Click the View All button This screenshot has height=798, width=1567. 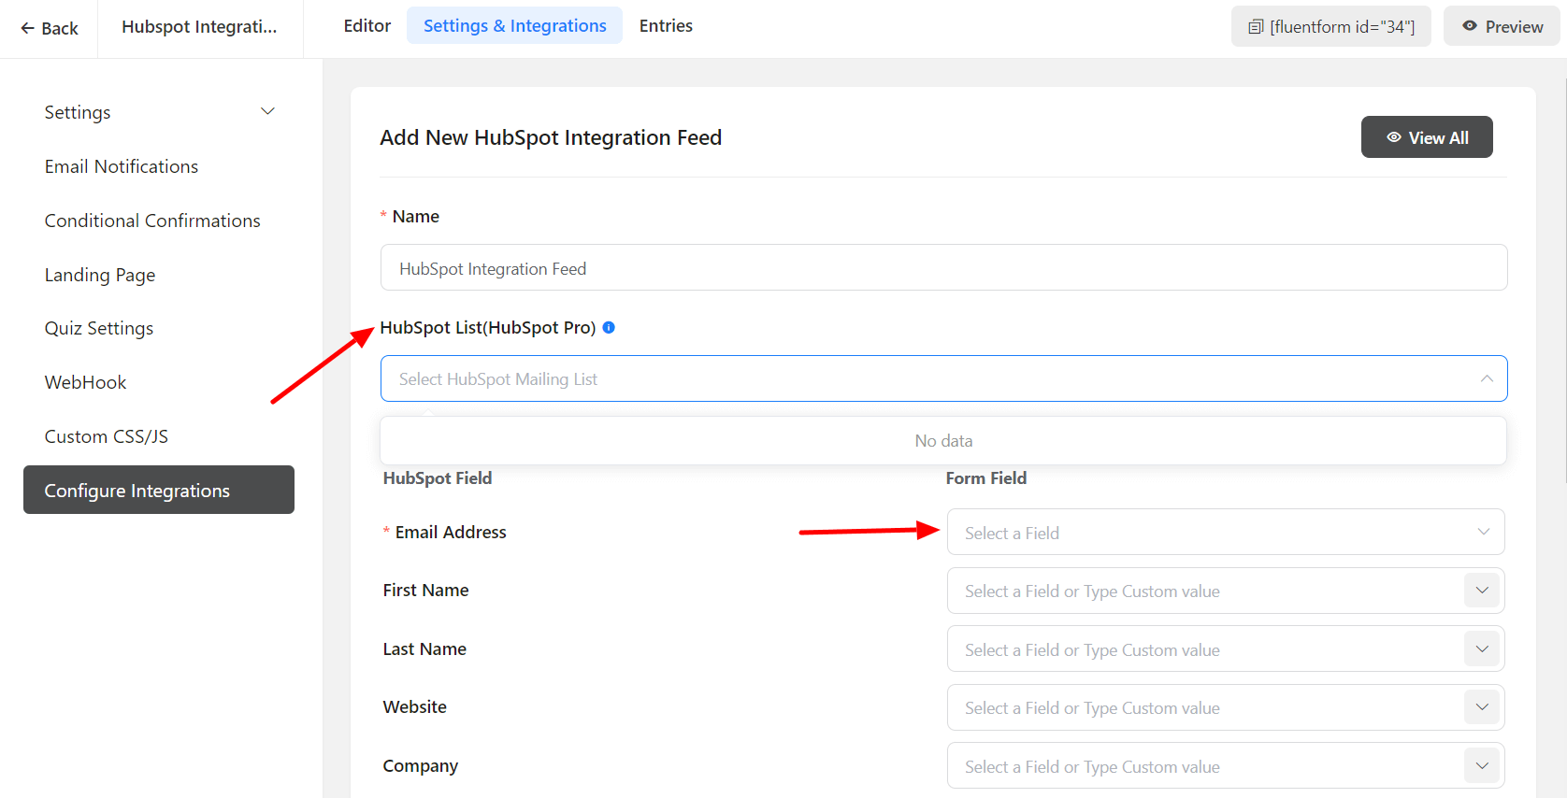click(1426, 137)
